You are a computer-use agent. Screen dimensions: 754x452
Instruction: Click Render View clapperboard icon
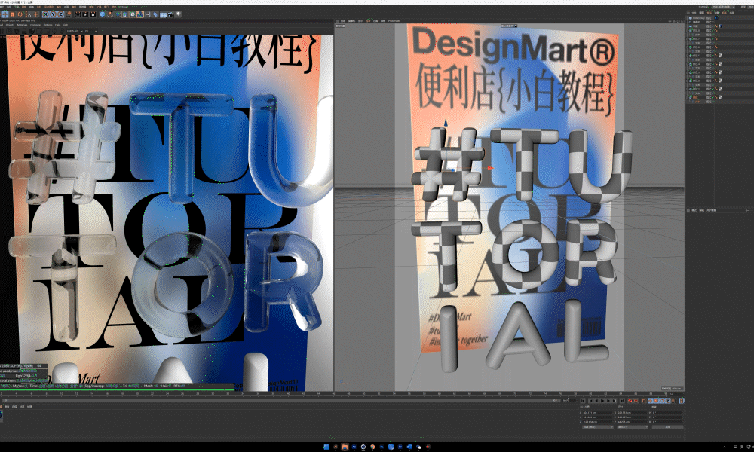pos(78,14)
